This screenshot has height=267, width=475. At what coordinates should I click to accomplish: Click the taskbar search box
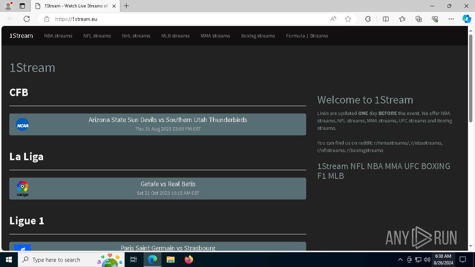72,260
